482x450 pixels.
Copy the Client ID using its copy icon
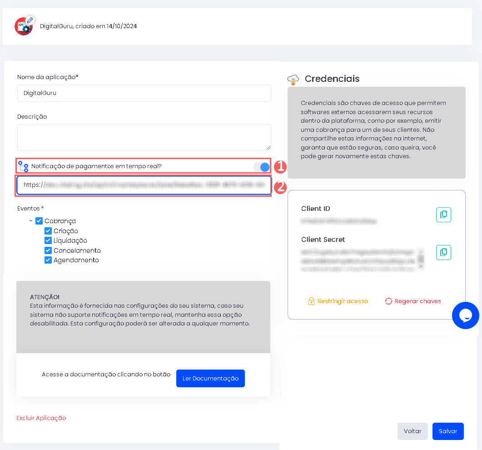443,215
